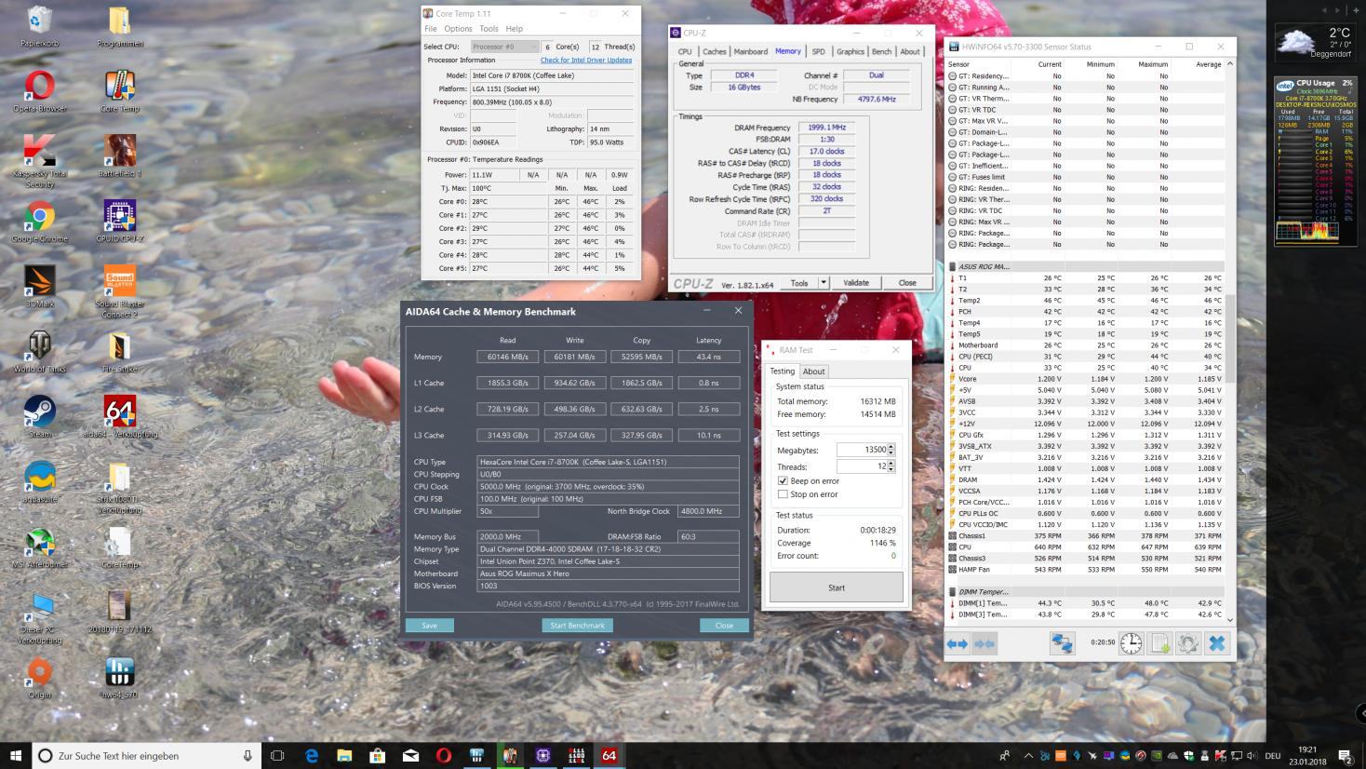The width and height of the screenshot is (1366, 769).
Task: Click Check for Intel Driver Updates link
Action: pyautogui.click(x=586, y=60)
